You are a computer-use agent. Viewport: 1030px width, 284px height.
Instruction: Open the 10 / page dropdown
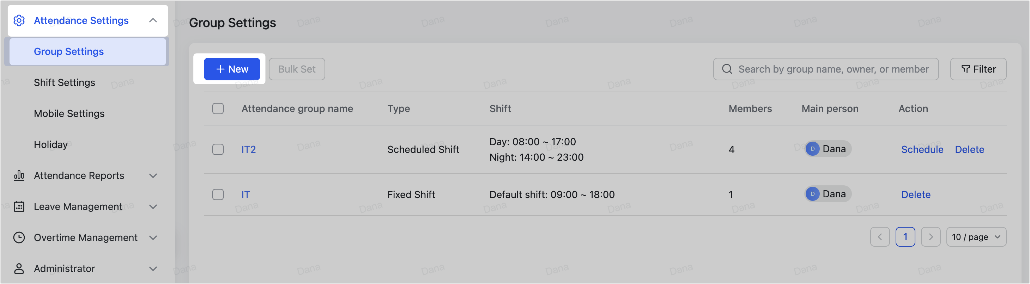pyautogui.click(x=976, y=236)
